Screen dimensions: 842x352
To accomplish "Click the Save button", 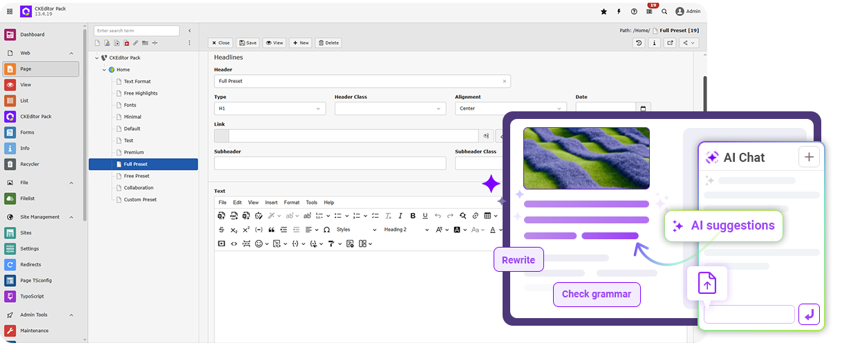I will (247, 43).
